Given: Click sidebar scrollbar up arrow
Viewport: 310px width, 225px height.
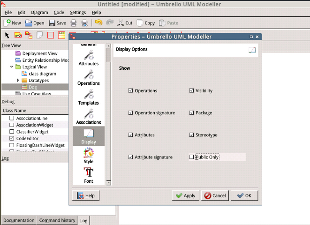Looking at the screenshot, I should (108, 46).
